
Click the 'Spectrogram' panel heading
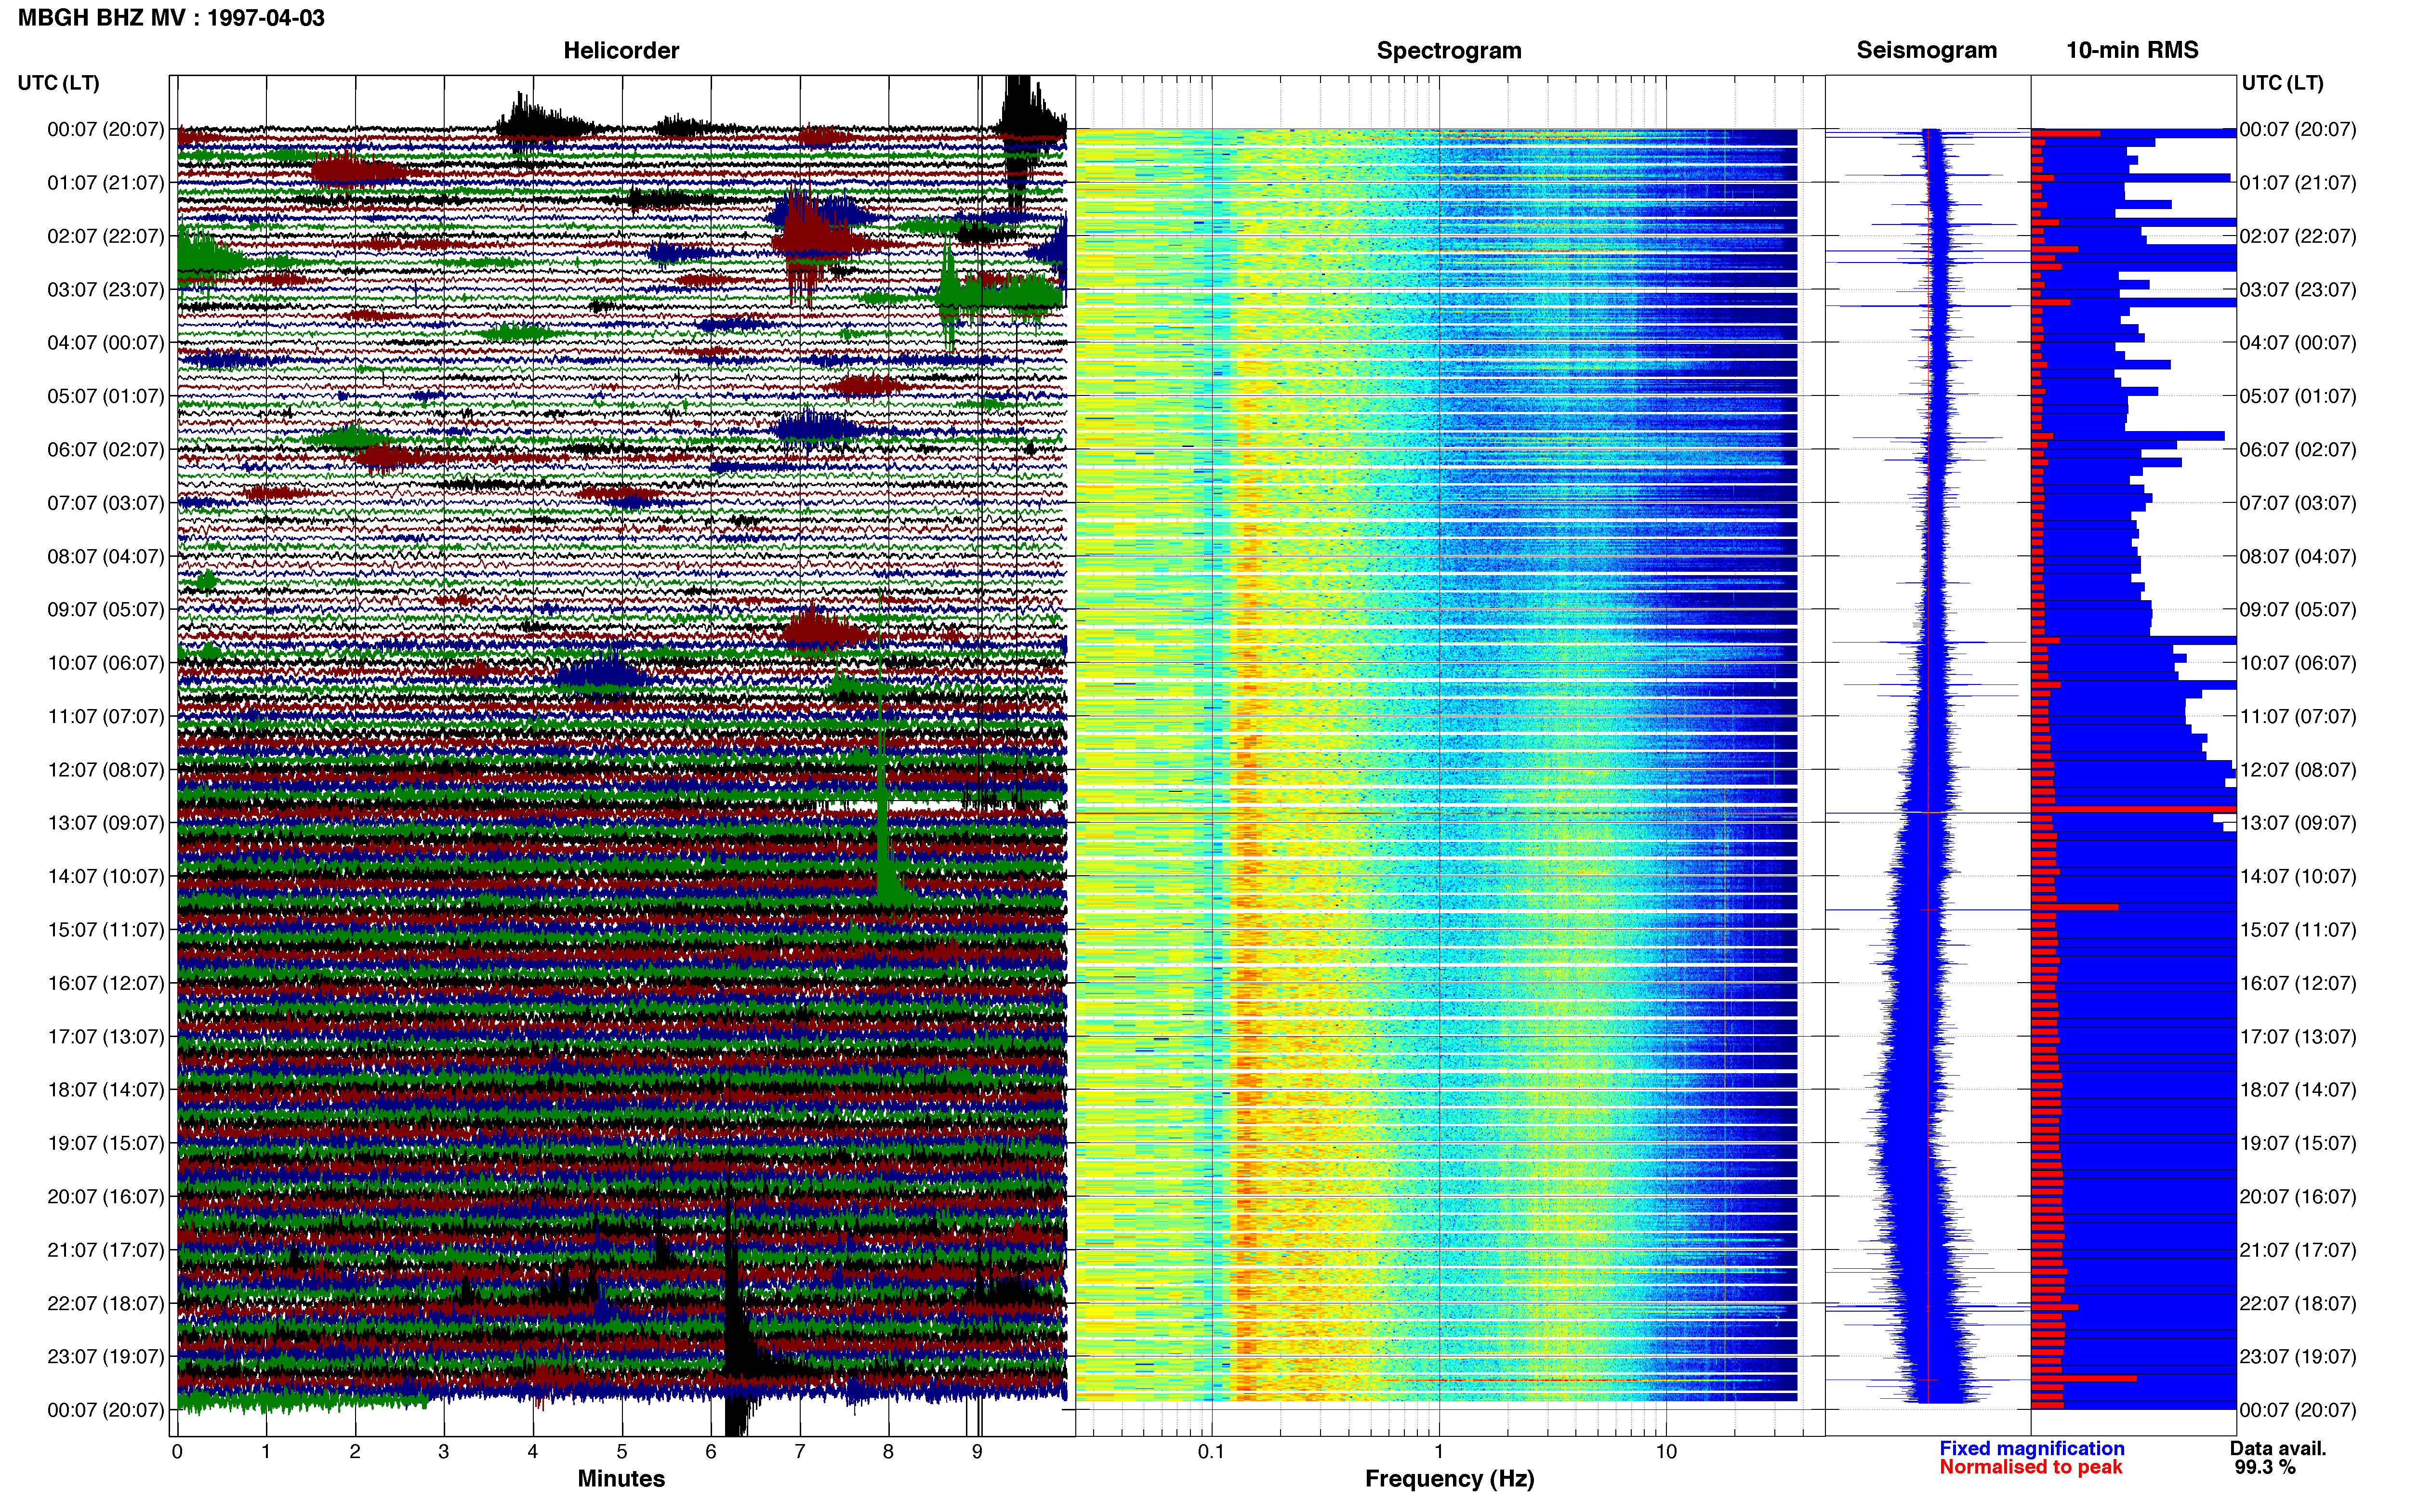click(1449, 50)
